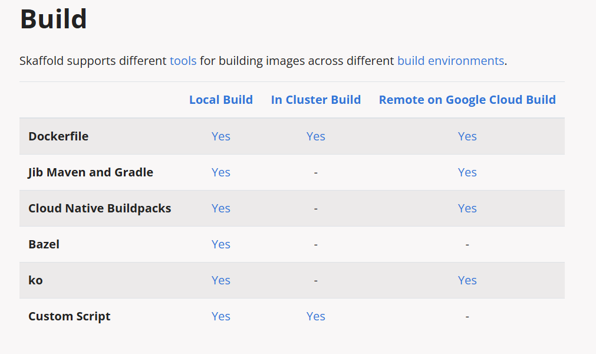Click the Dockerfile row label
The image size is (596, 354).
tap(58, 136)
